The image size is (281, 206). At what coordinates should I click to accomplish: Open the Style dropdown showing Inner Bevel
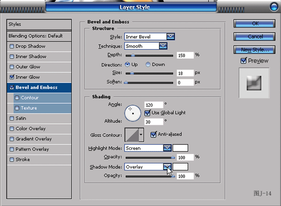point(150,37)
